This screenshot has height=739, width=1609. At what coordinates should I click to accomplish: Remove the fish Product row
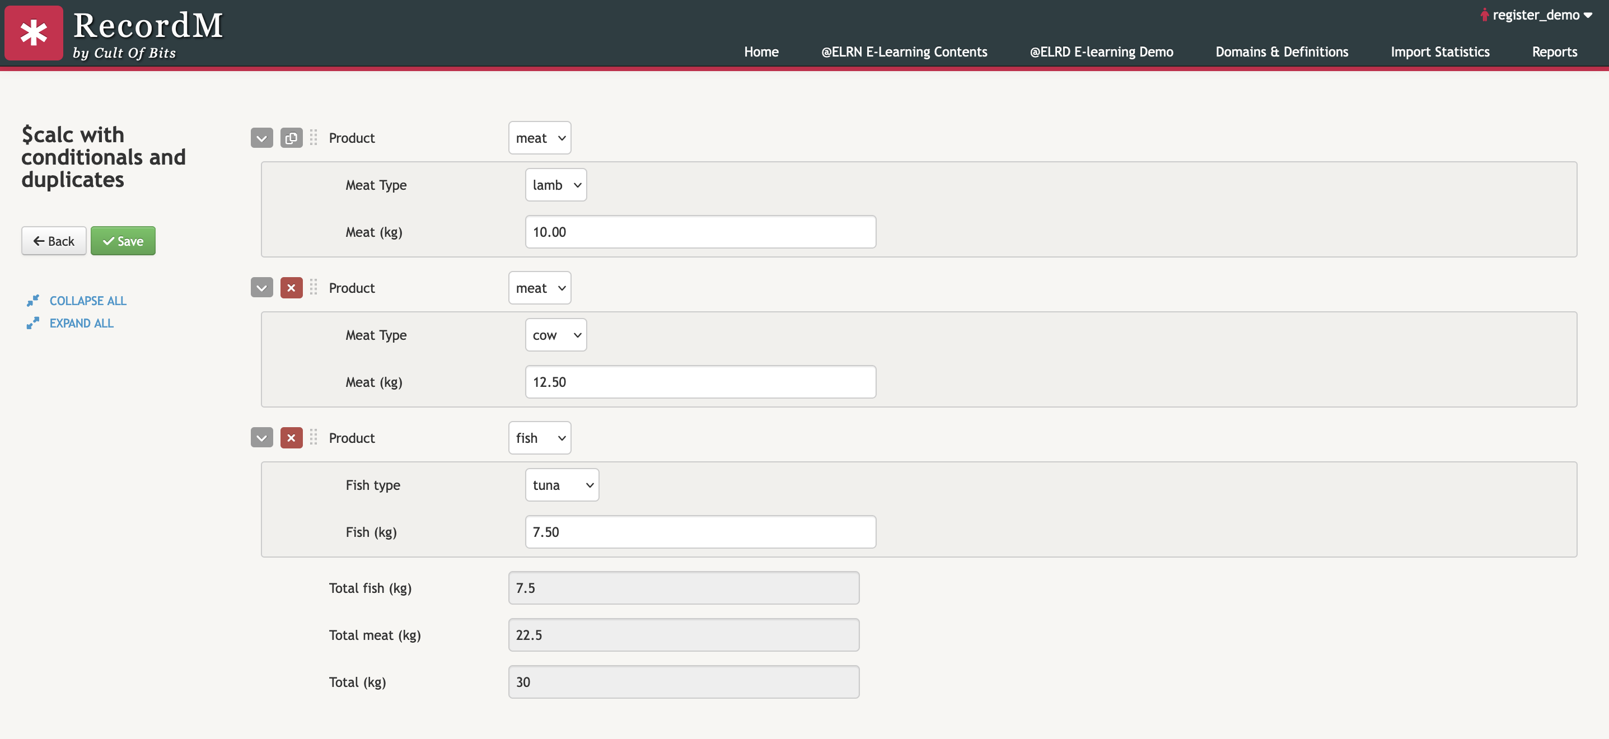[x=291, y=438]
